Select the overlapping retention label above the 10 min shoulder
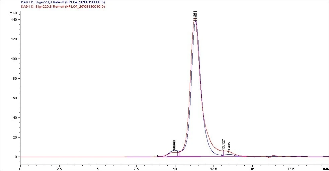Image resolution: width=329 pixels, height=171 pixels. [x=174, y=145]
